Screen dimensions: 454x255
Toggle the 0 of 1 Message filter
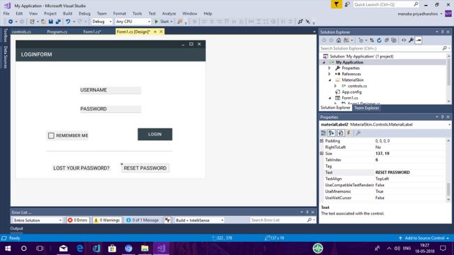coord(142,220)
